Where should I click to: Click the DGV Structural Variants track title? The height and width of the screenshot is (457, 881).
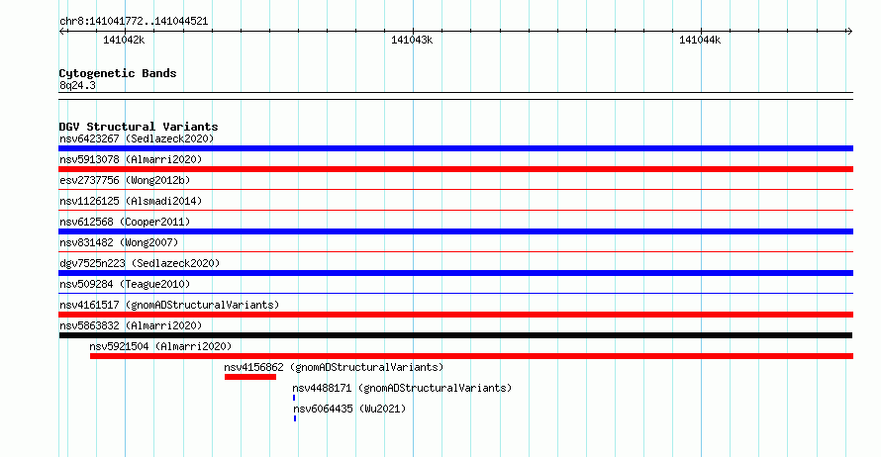(x=139, y=127)
